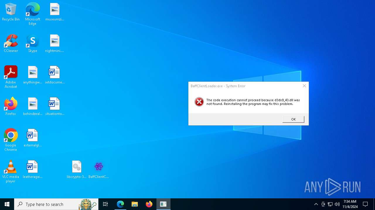The height and width of the screenshot is (210, 375).
Task: Open the Recycle Bin desktop icon
Action: click(11, 12)
